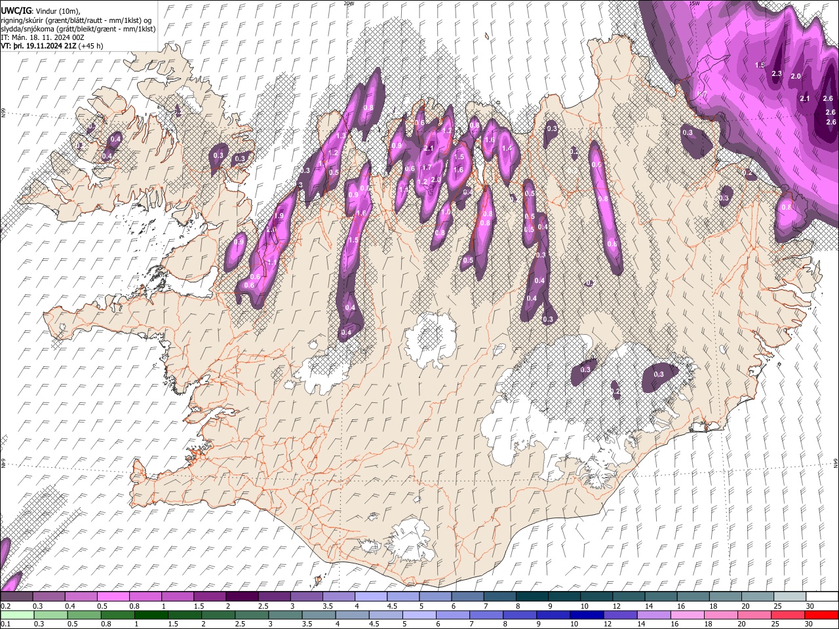Click the '2.3' snowfall value on the map

[x=777, y=74]
